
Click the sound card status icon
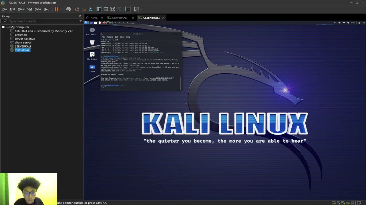pyautogui.click(x=348, y=203)
